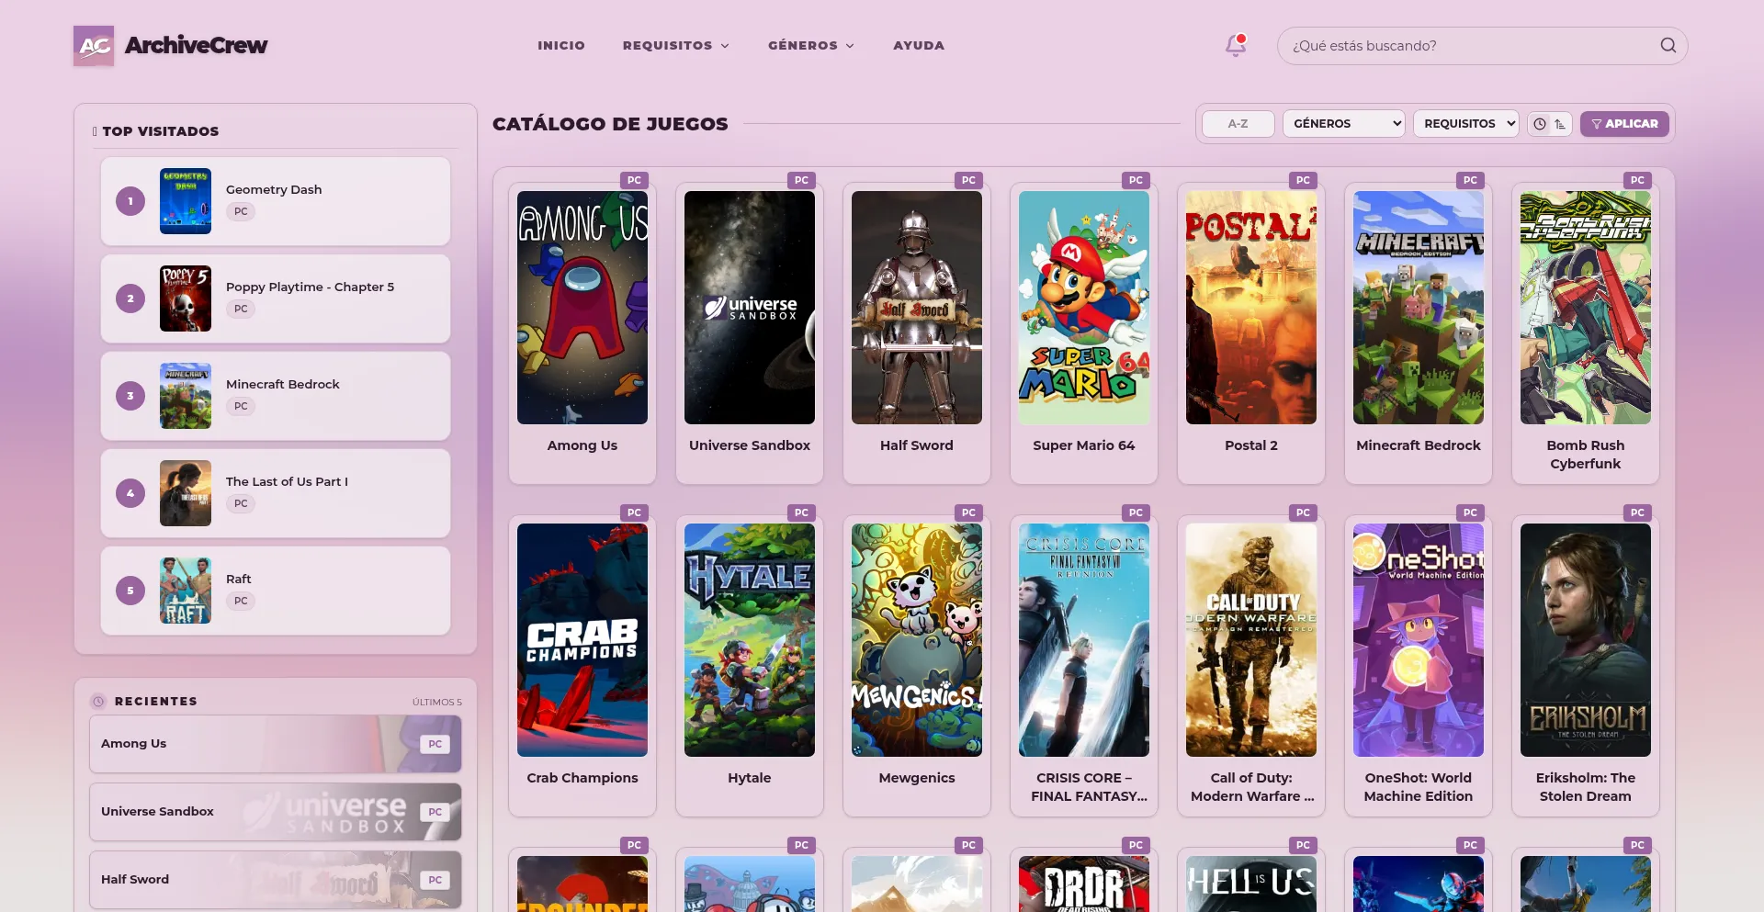The image size is (1764, 912).
Task: Click the PC tag on Recientes Among Us row
Action: coord(435,744)
